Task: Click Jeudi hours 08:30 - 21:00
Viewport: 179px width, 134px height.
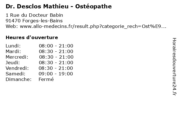Action: (56, 63)
